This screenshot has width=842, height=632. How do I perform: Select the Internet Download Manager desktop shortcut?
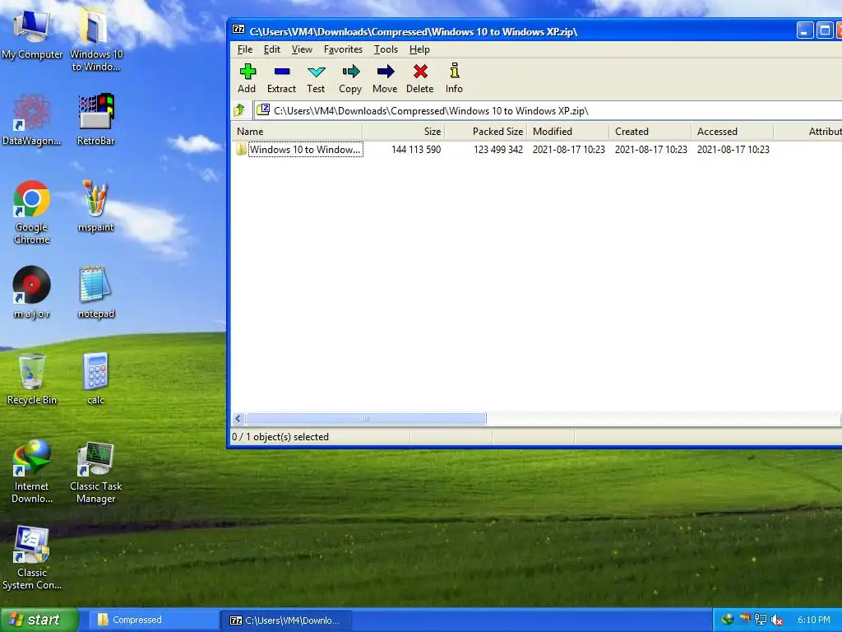(x=32, y=472)
